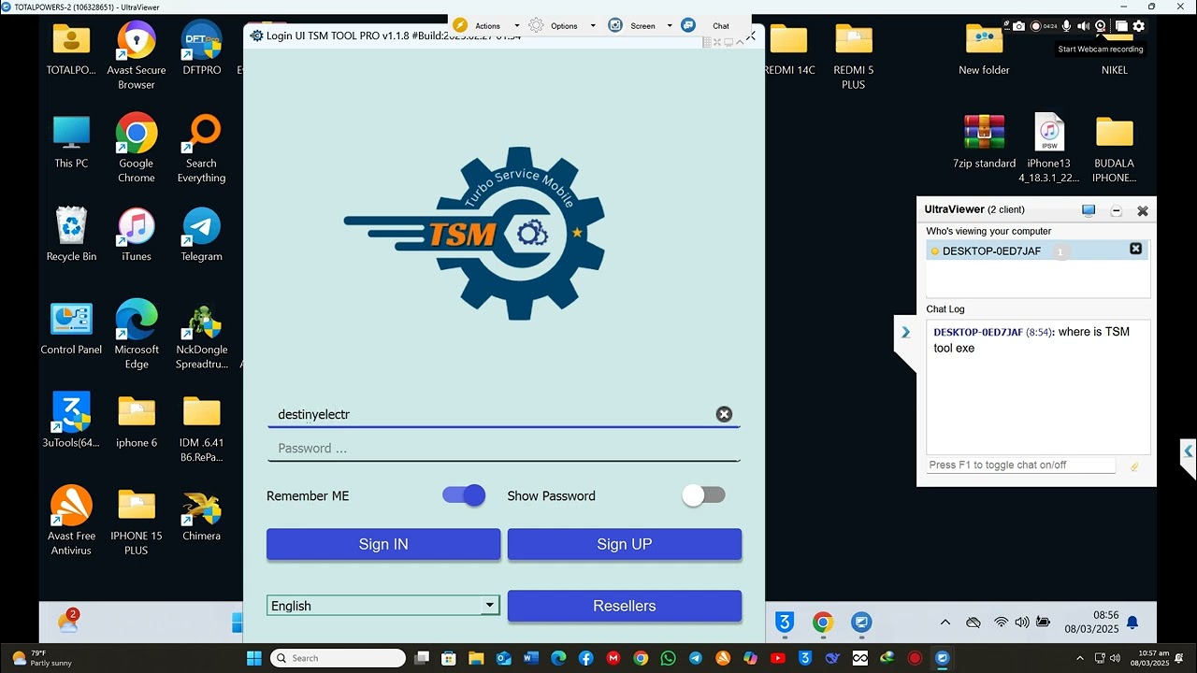Click the Sign UP button
This screenshot has width=1197, height=673.
pos(625,544)
